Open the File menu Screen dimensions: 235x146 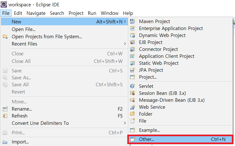(6, 13)
